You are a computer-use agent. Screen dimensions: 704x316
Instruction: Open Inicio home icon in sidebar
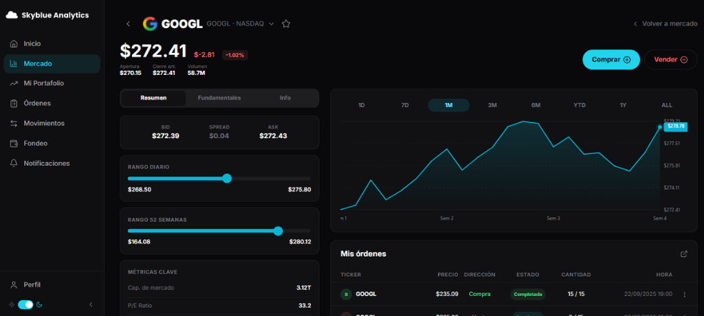tap(14, 43)
